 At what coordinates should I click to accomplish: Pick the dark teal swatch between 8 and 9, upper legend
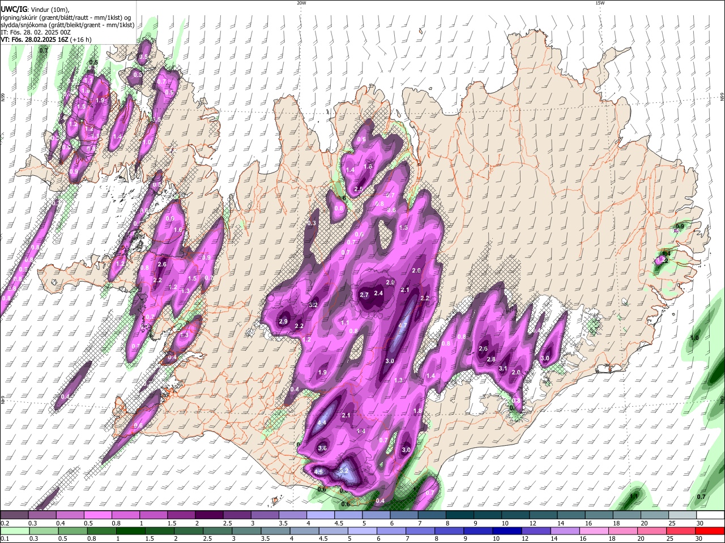(460, 515)
